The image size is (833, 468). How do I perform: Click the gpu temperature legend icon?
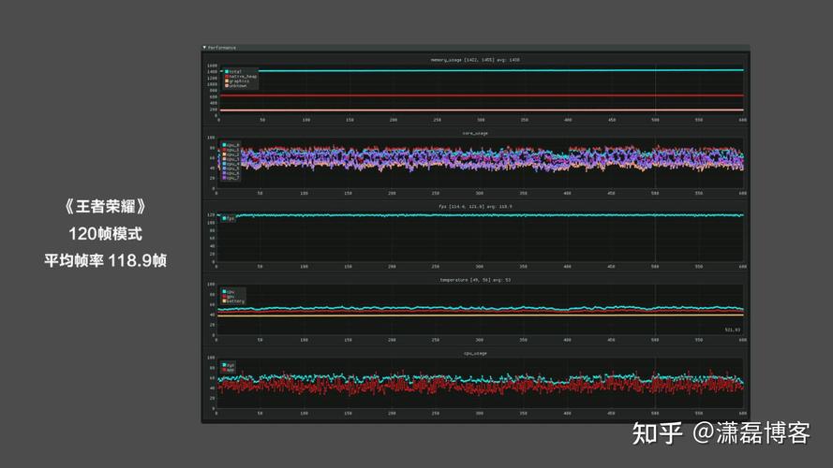click(225, 296)
